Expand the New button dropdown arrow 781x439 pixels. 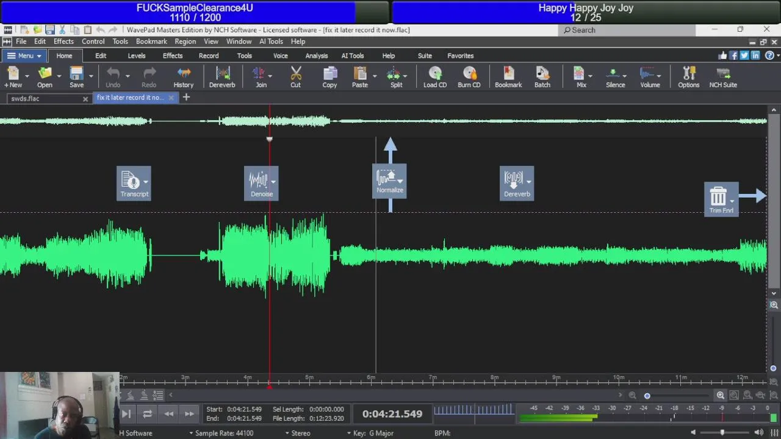tap(27, 76)
